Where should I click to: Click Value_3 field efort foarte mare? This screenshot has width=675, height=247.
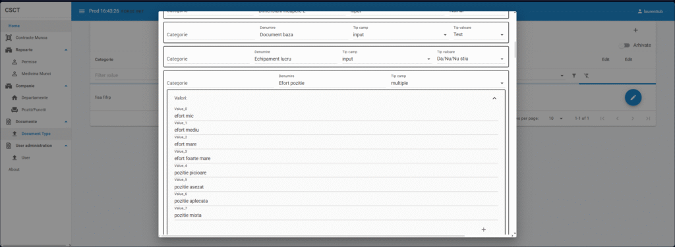(336, 158)
